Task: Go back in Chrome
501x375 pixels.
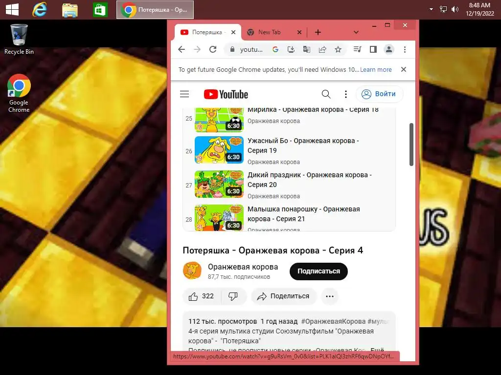Action: pyautogui.click(x=182, y=49)
